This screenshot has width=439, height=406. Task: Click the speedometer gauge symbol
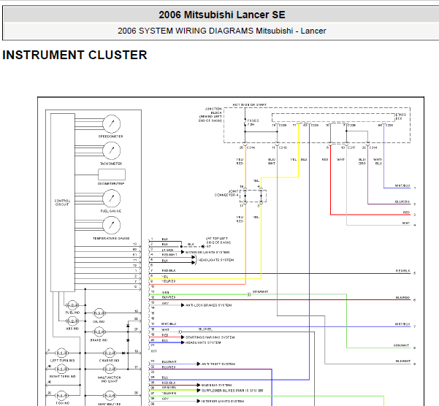pyautogui.click(x=112, y=123)
